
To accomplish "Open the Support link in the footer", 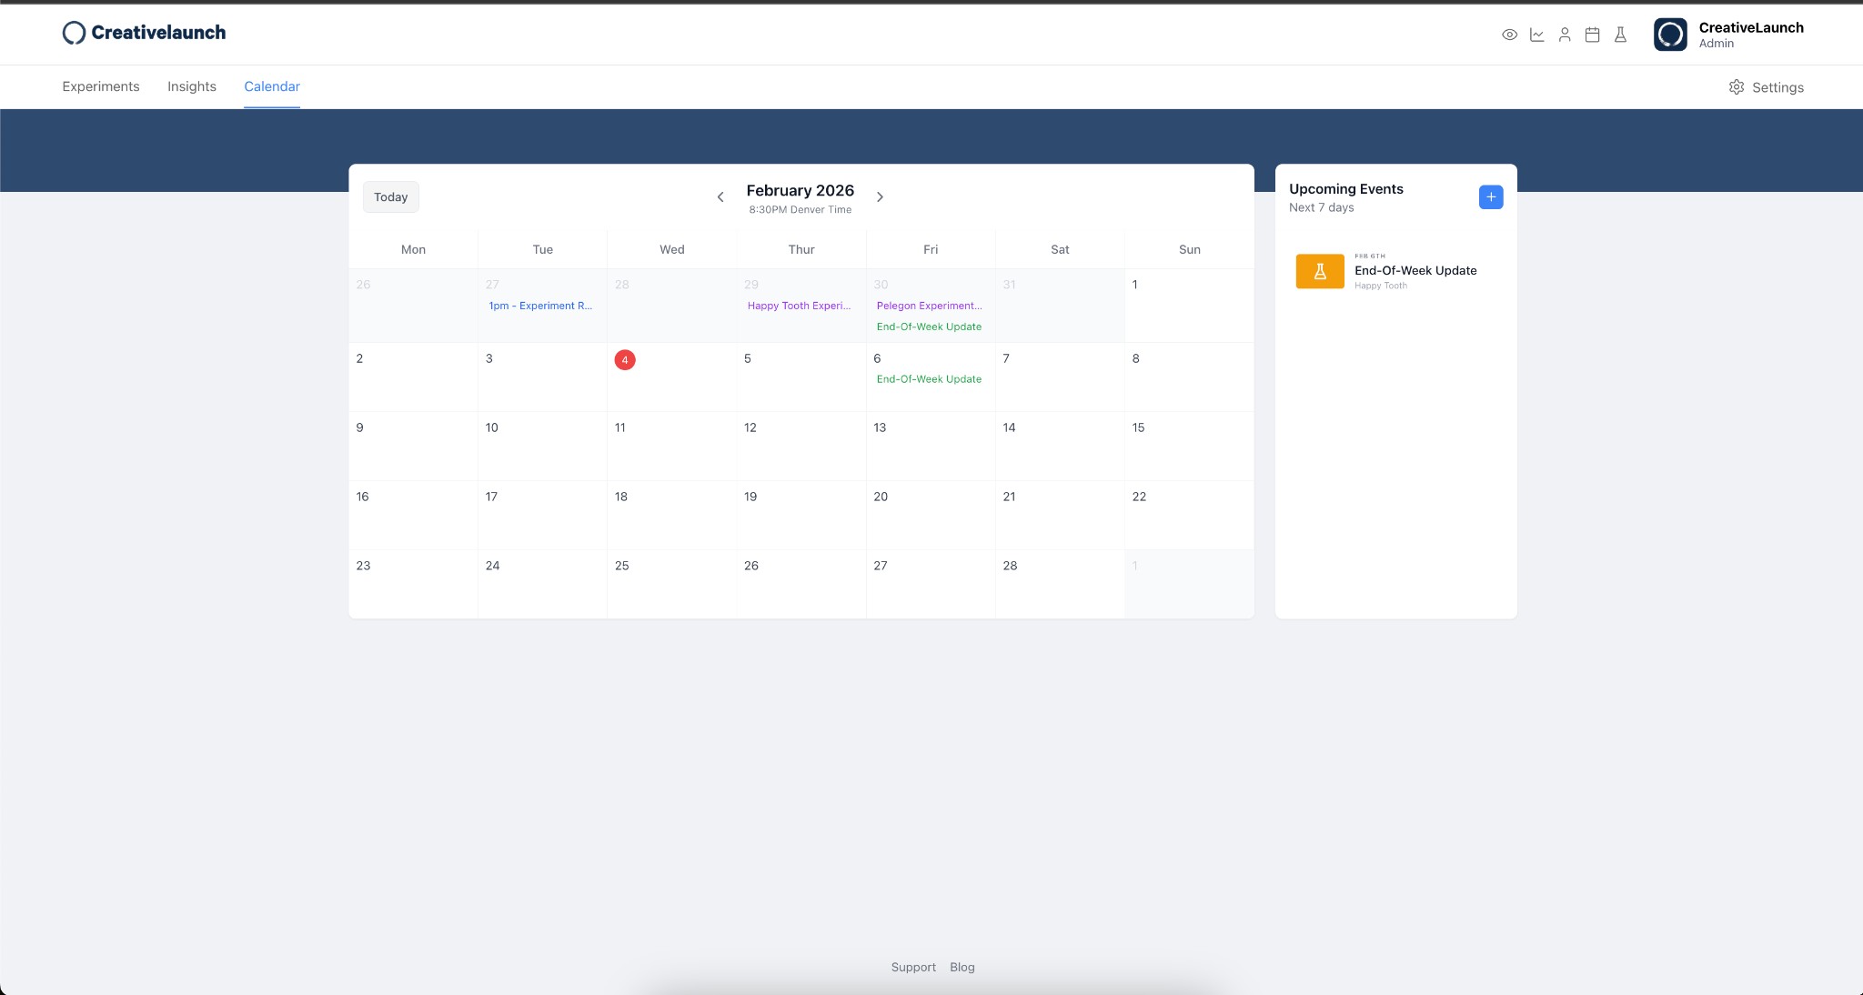I will click(x=912, y=967).
